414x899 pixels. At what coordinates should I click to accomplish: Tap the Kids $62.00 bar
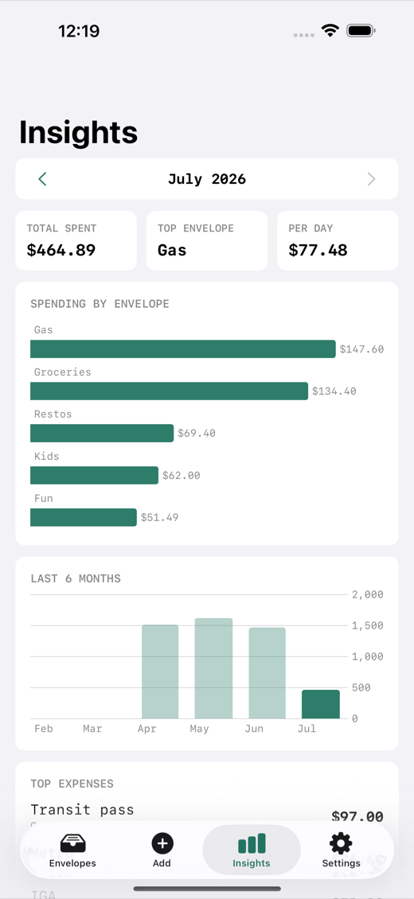(94, 475)
